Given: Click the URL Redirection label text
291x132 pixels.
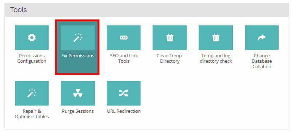Looking at the screenshot, I should pos(124,111).
